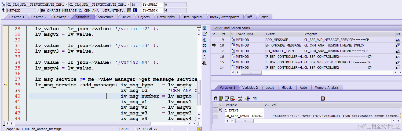Click the delete trash icon in Variables toolbar

pos(216,99)
